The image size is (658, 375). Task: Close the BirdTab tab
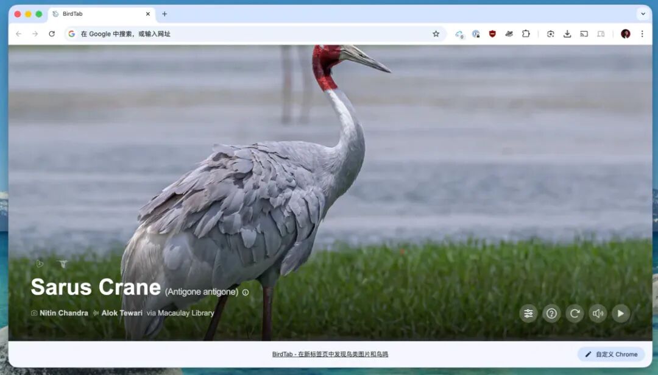click(147, 14)
